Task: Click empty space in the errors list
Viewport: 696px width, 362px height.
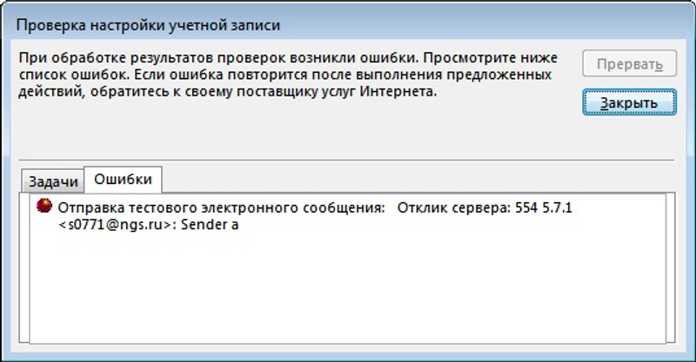Action: (348, 295)
